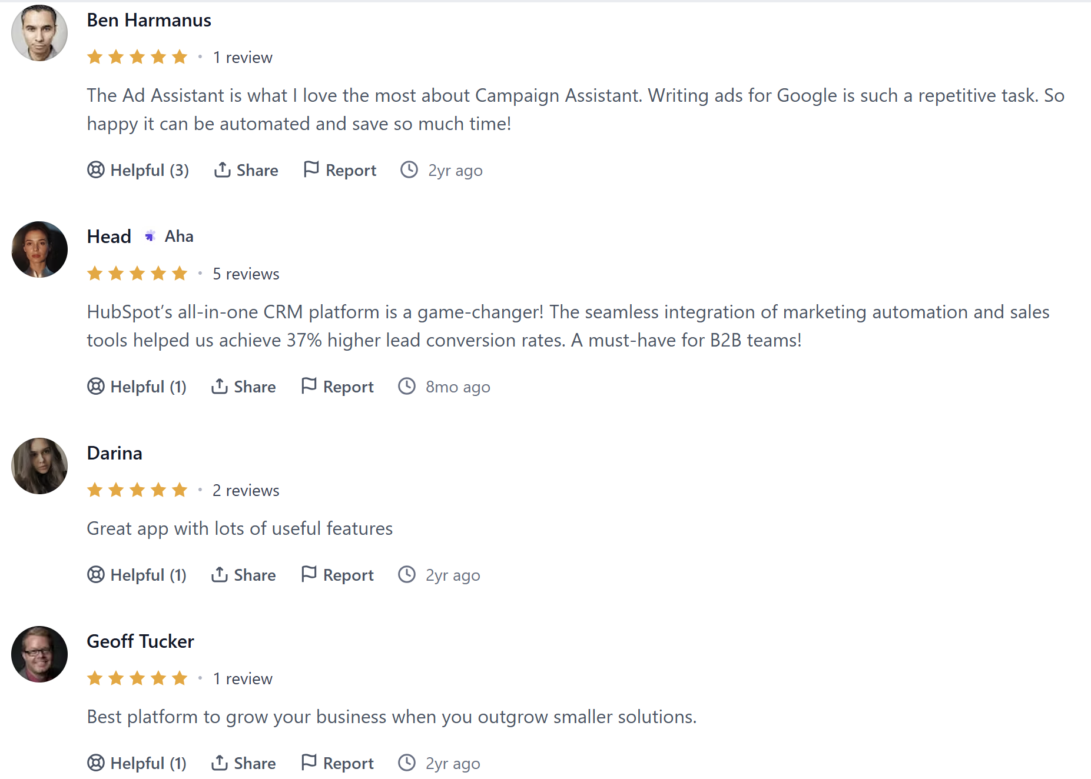
Task: Open the 2 reviews link under Darina
Action: 246,490
